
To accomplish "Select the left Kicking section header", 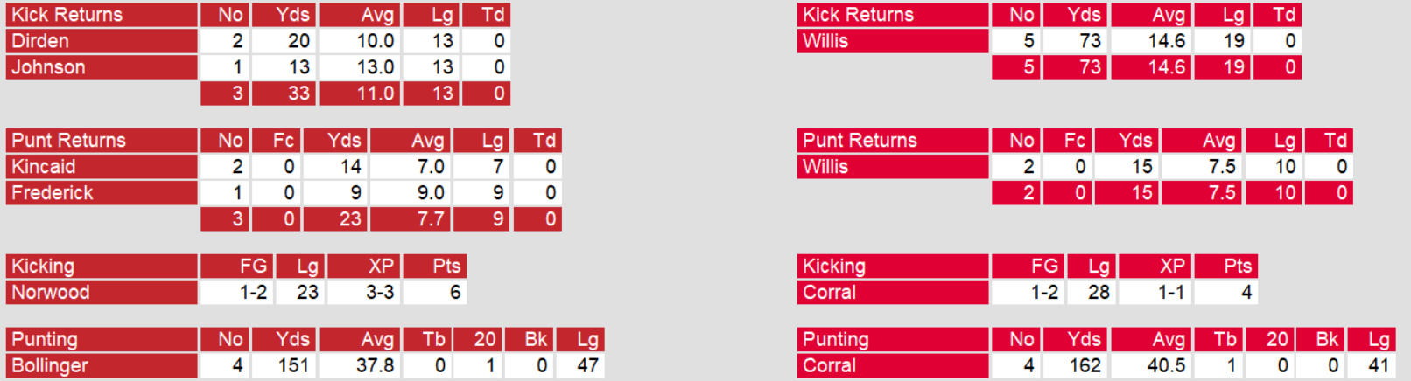I will click(x=43, y=267).
